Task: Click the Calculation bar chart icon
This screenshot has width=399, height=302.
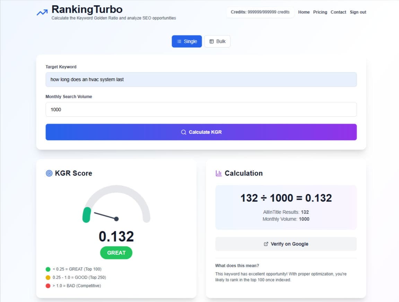Action: coord(219,173)
